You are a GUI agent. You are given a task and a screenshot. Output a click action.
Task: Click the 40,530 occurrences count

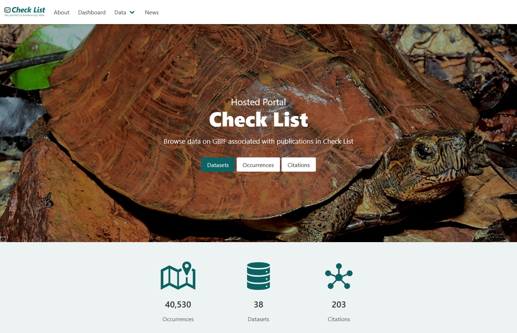coord(178,305)
